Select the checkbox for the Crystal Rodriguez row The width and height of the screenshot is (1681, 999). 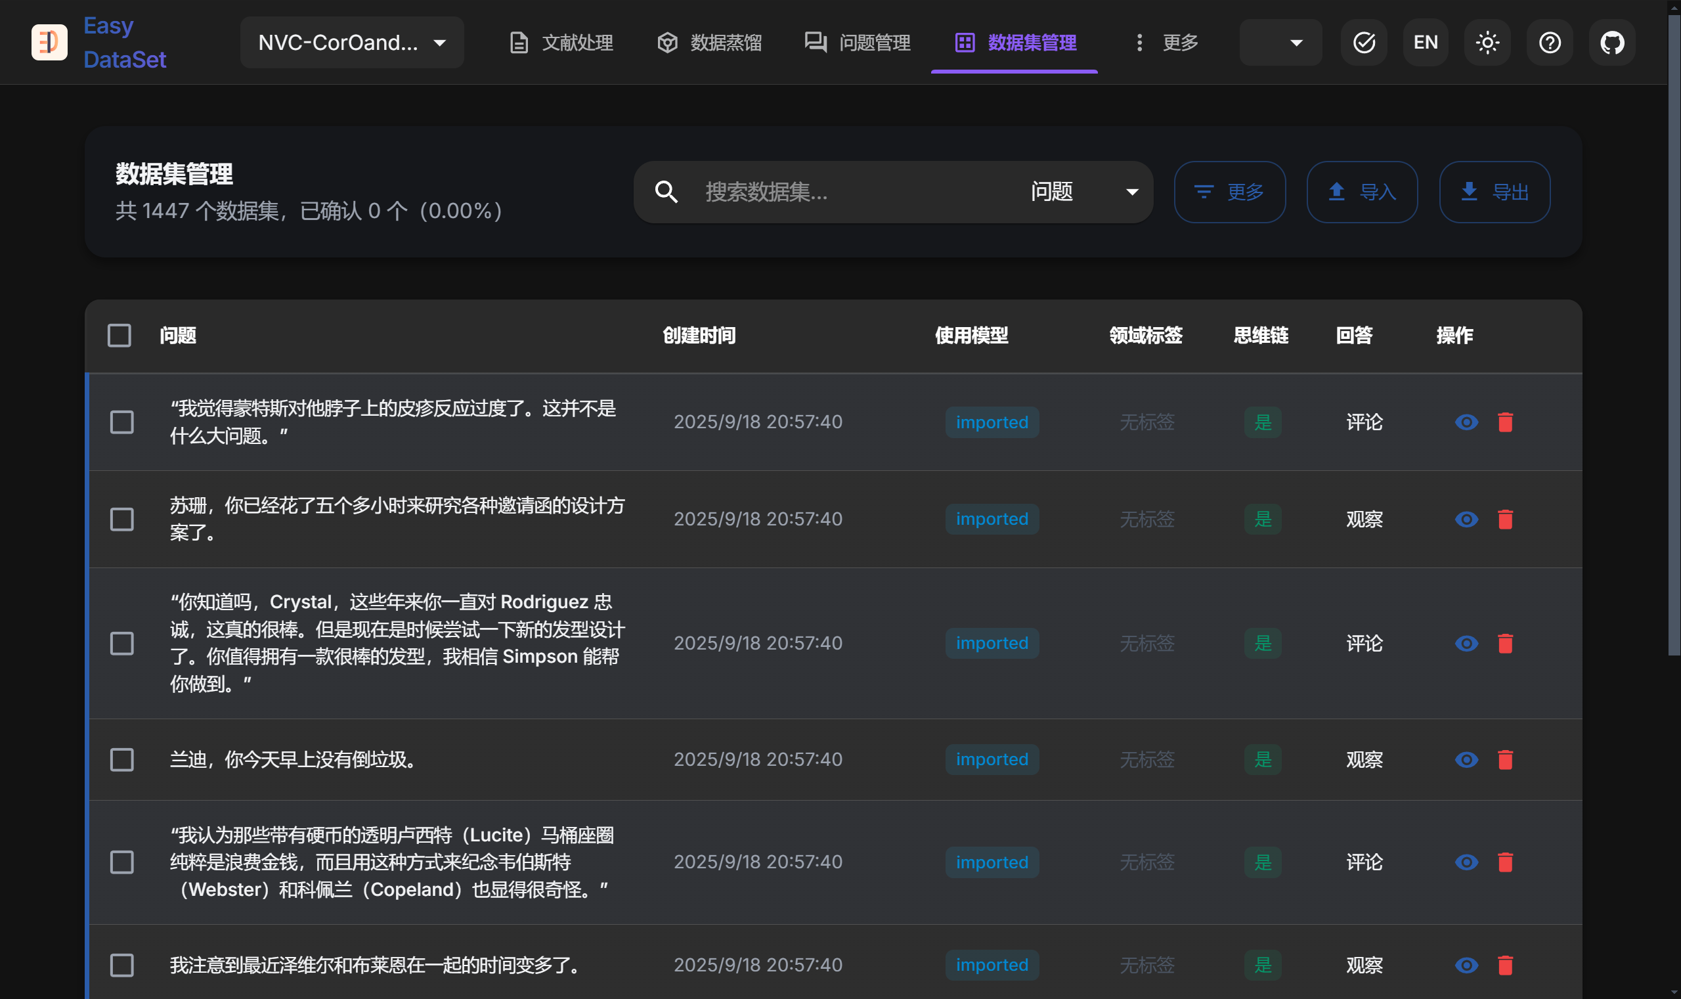(x=121, y=643)
